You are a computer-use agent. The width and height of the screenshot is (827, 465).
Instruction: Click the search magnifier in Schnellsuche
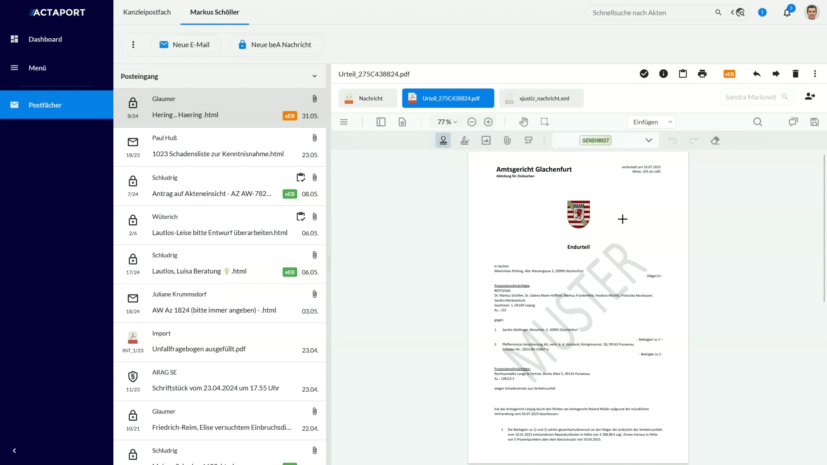click(x=718, y=12)
